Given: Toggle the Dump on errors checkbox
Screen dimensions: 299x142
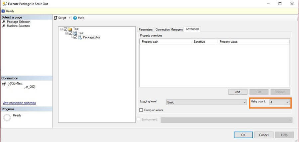Looking at the screenshot, I should [141, 110].
